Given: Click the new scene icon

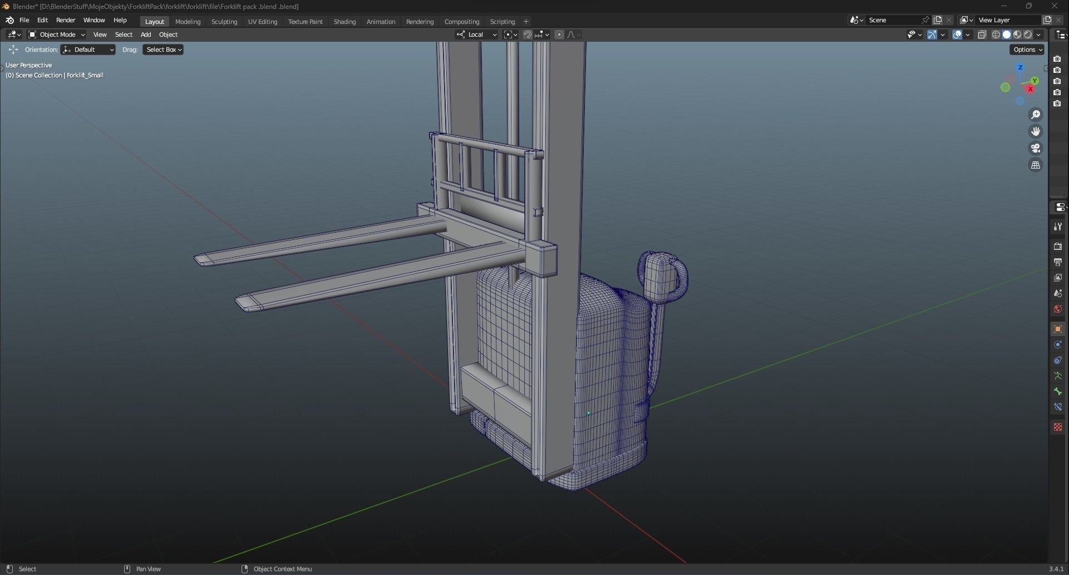Looking at the screenshot, I should (x=938, y=20).
